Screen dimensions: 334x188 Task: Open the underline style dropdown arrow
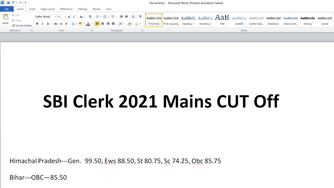coord(52,24)
